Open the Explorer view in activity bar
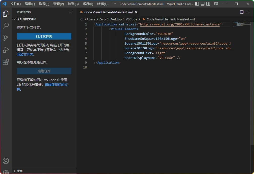This screenshot has width=254, height=174. coord(6,14)
